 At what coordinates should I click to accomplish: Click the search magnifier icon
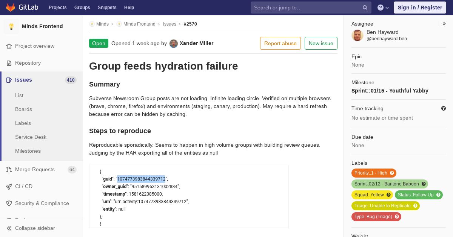(x=365, y=8)
